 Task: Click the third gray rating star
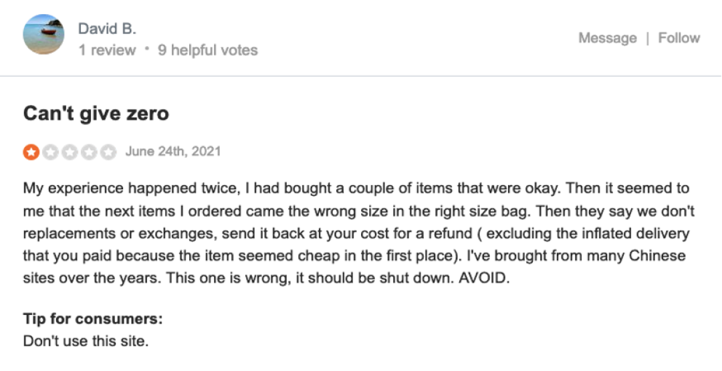[x=70, y=152]
